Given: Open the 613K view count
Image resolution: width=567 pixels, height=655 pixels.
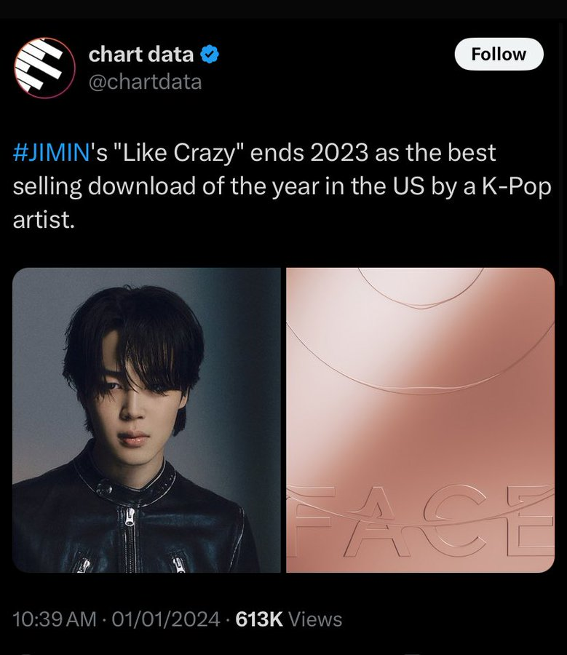Looking at the screenshot, I should click(x=259, y=619).
